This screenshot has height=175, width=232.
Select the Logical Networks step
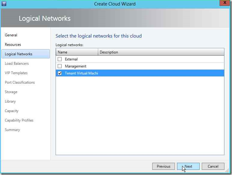(18, 54)
